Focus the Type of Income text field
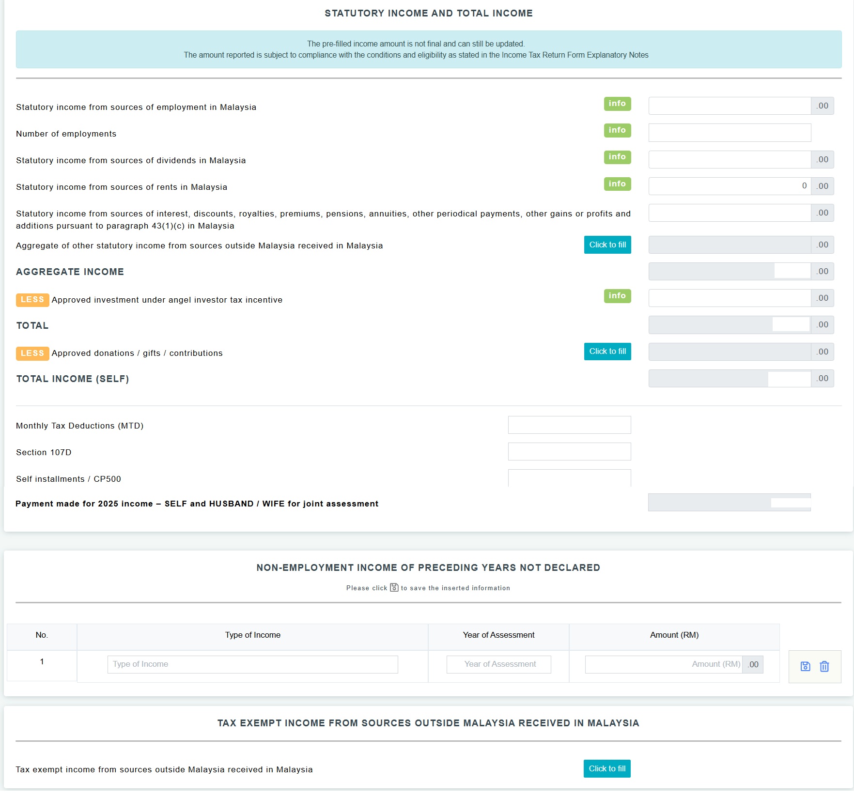This screenshot has width=854, height=812. pos(252,664)
